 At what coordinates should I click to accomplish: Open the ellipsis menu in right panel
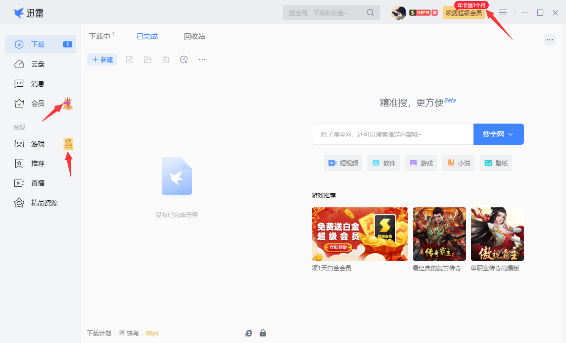[x=549, y=39]
